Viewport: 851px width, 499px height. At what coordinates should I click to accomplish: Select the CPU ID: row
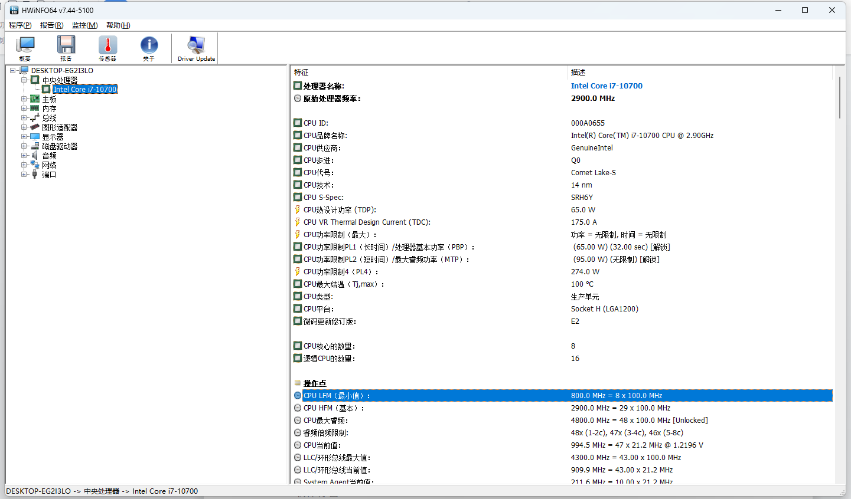pyautogui.click(x=563, y=123)
